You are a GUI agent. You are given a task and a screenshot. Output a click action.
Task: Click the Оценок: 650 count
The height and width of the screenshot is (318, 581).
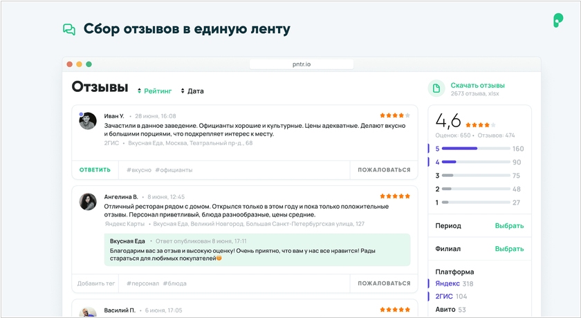click(453, 135)
